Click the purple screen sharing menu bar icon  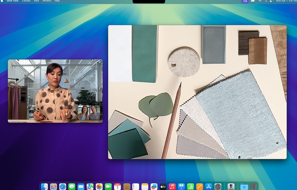point(245,1)
